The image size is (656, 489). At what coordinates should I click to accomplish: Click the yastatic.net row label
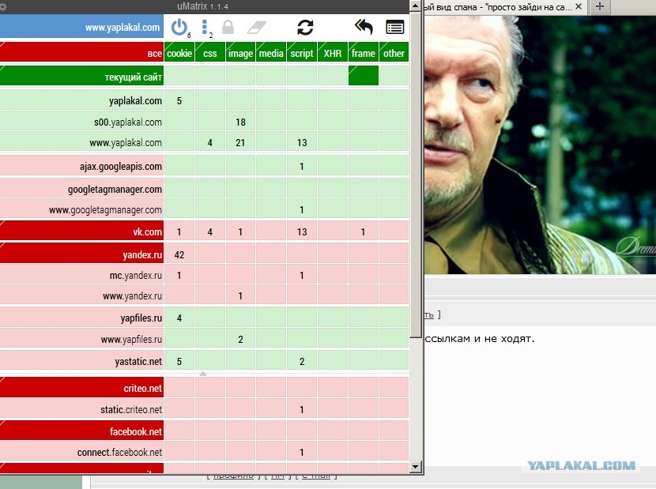[81, 361]
